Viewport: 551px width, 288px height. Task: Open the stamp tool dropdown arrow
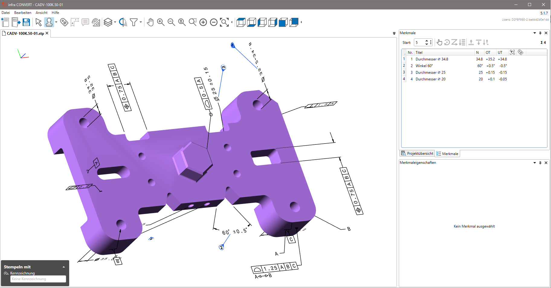click(x=56, y=22)
